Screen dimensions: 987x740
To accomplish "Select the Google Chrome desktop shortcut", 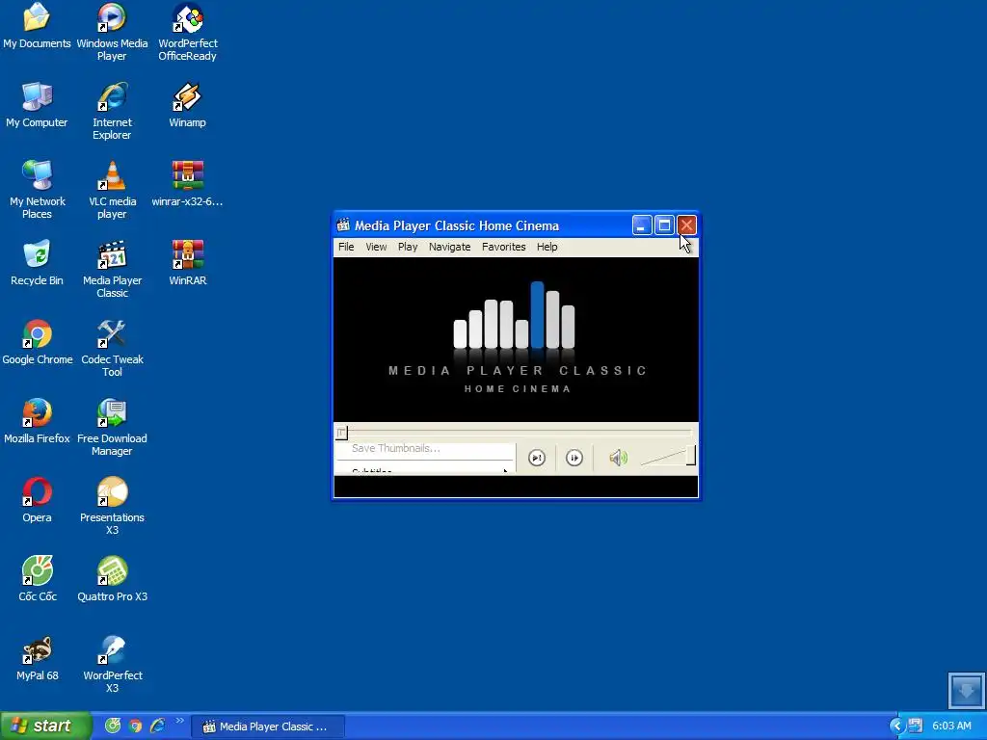I will (x=37, y=342).
